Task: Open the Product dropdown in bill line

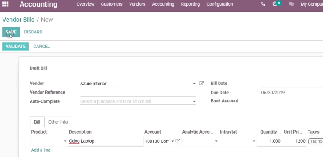Action: click(x=65, y=141)
